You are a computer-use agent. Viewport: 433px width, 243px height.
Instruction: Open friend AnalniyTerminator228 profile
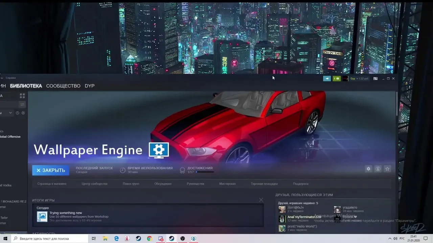[304, 217]
